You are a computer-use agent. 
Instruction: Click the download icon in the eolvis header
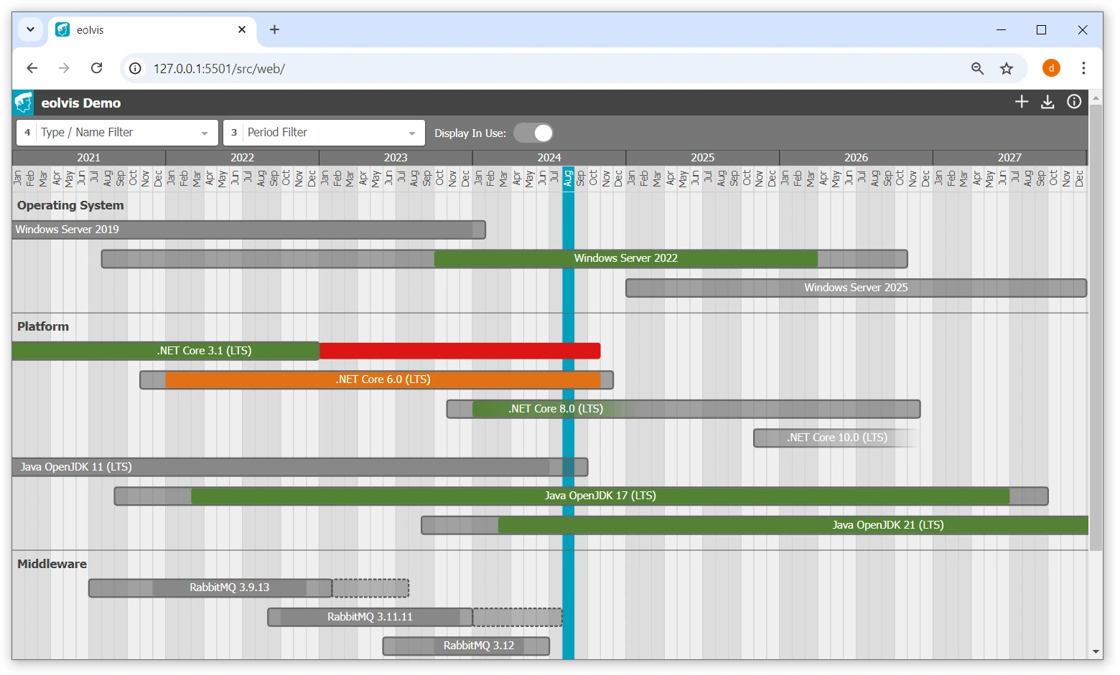[1047, 102]
